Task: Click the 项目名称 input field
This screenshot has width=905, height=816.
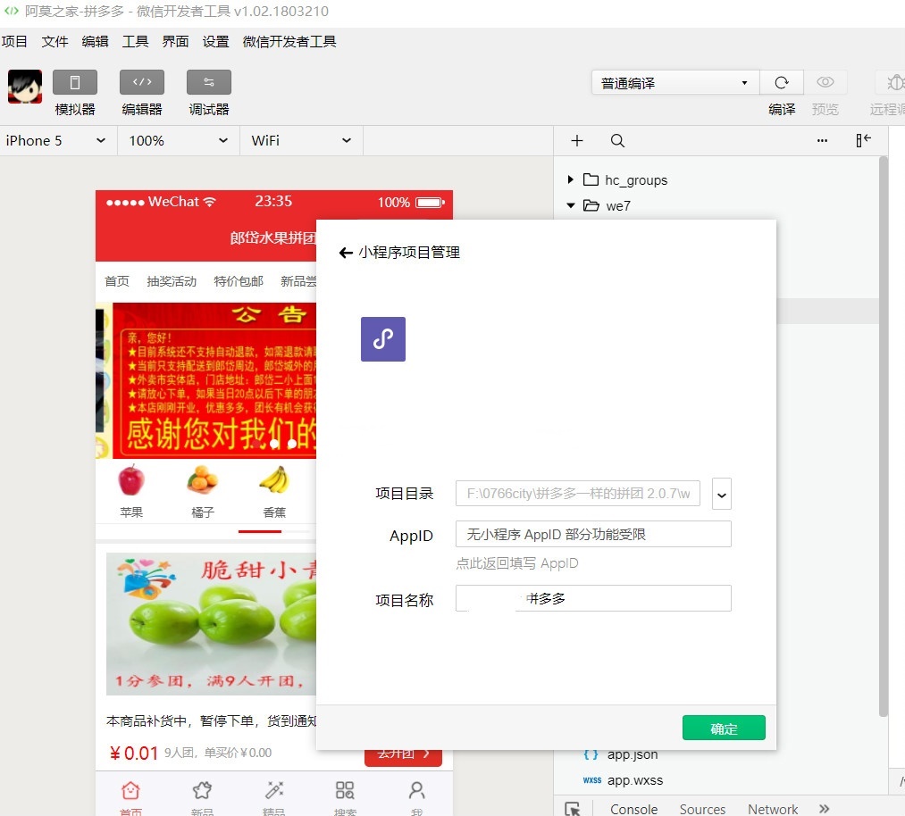Action: 593,598
